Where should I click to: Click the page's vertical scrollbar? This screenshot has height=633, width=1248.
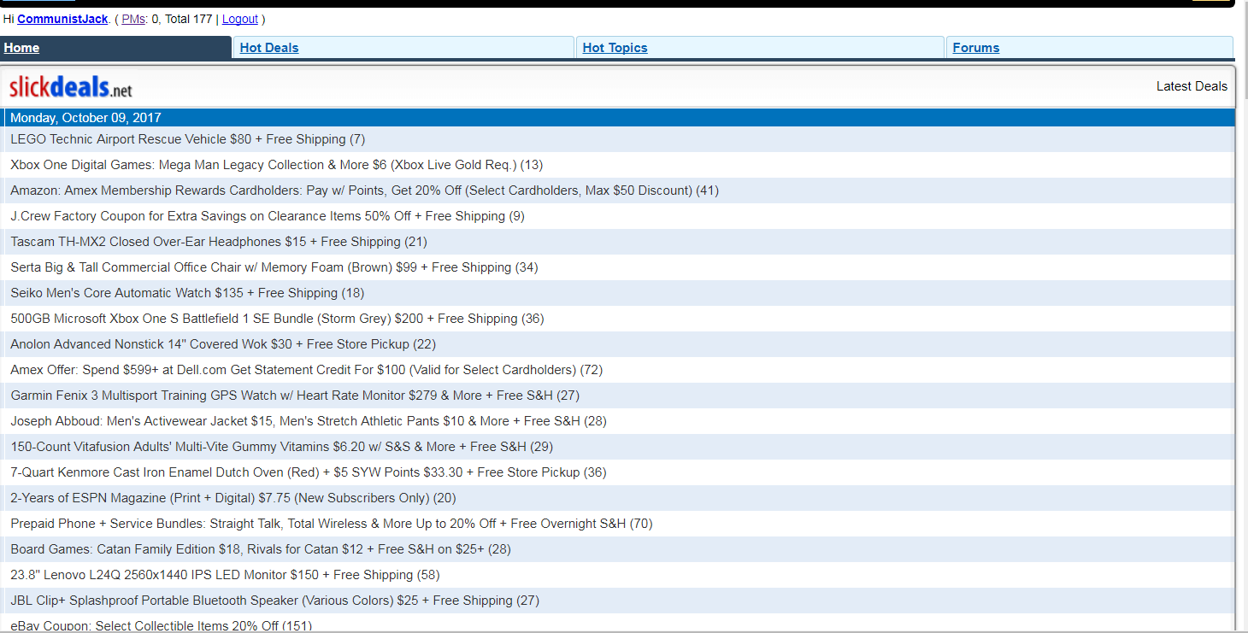click(1241, 342)
